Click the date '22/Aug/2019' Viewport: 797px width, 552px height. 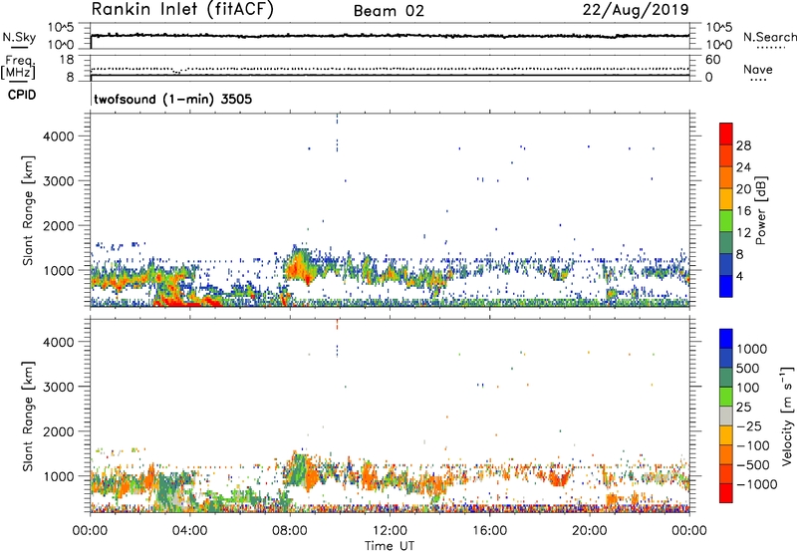click(x=636, y=10)
